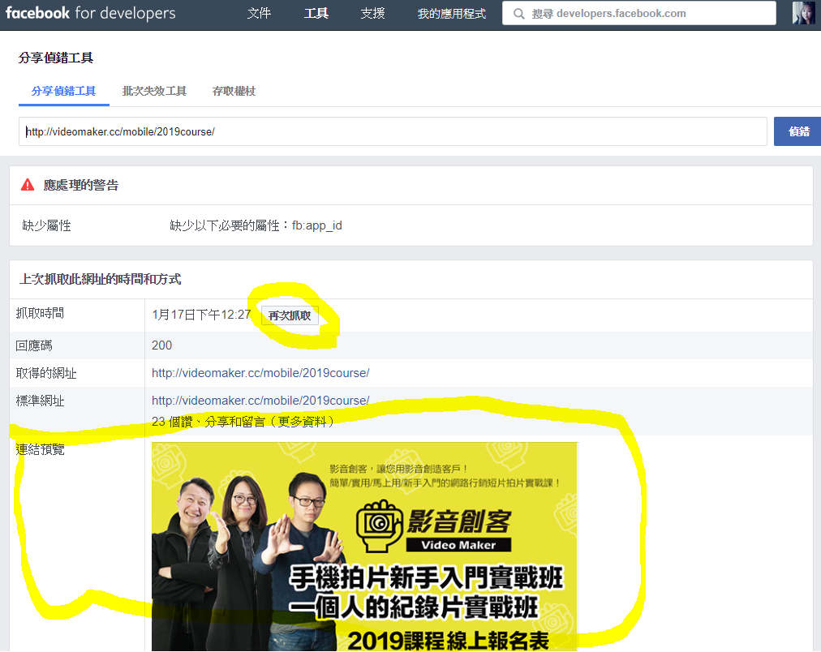Viewport: 821px width, 652px height.
Task: Click the 分享偵錯工具 page heading
Action: click(56, 58)
